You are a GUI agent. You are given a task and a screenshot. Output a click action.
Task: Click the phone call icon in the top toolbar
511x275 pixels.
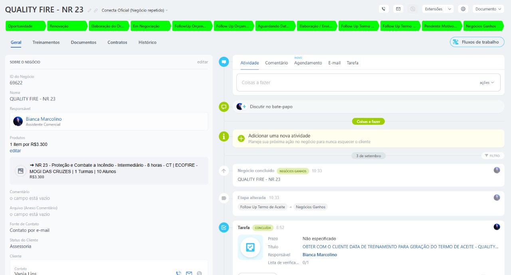click(384, 9)
